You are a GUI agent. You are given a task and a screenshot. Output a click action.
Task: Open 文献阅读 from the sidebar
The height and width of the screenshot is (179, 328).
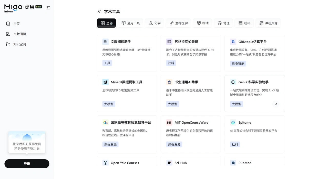tap(20, 34)
